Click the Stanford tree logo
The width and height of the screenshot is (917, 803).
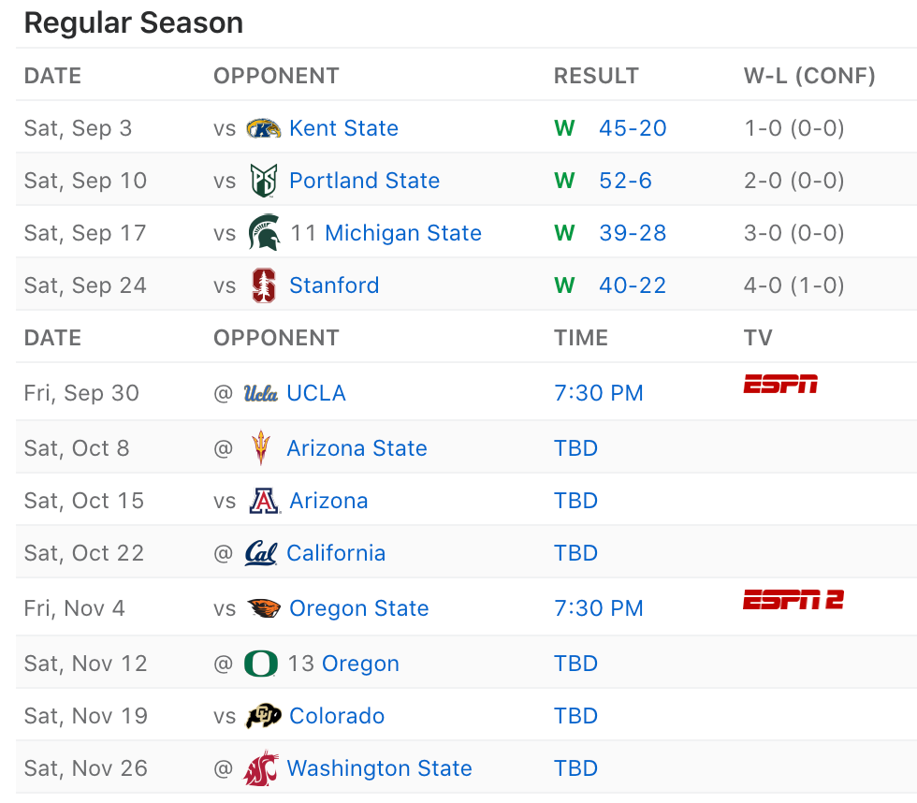click(x=264, y=285)
